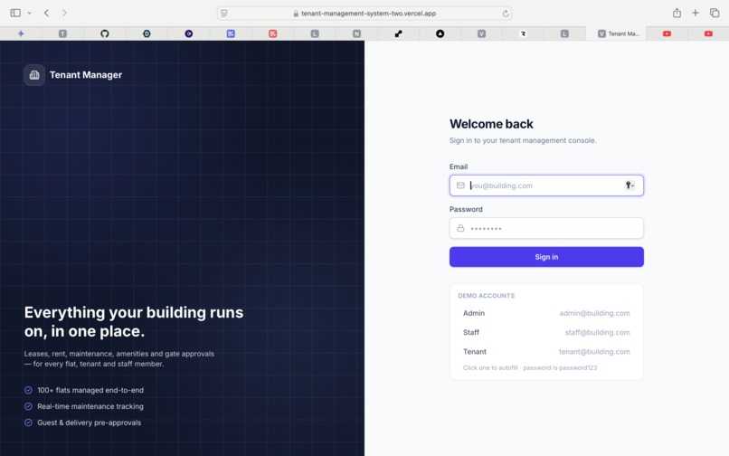Open the Share menu
Screen dimensions: 729x456
coord(677,13)
